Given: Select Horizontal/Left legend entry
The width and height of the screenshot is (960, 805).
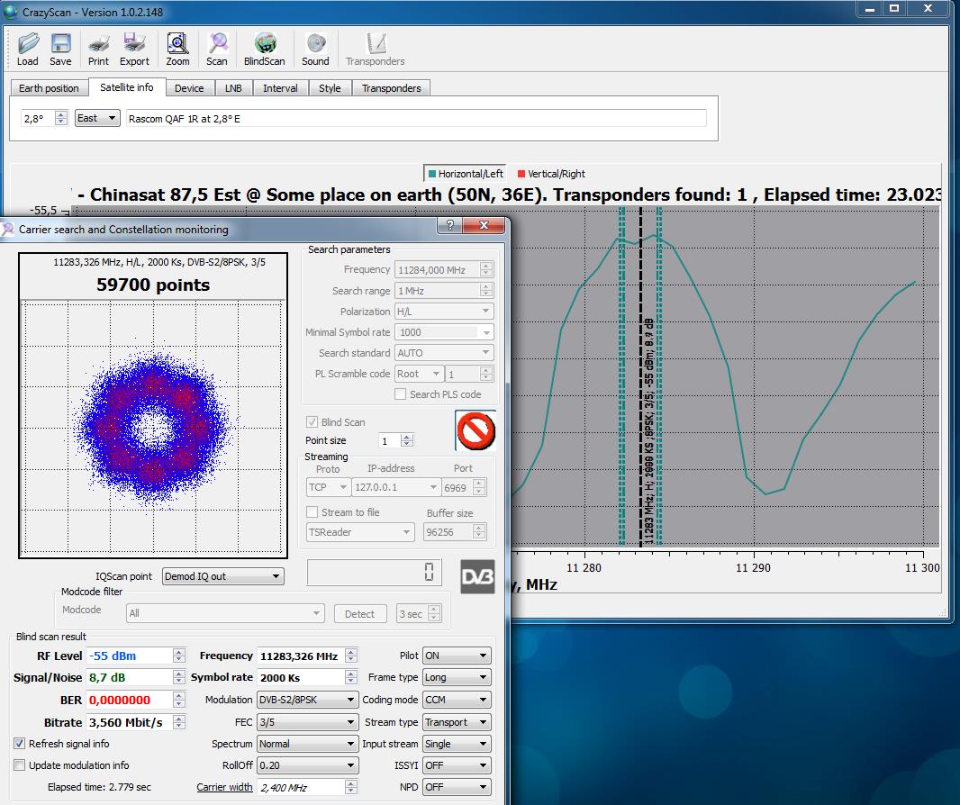Looking at the screenshot, I should [x=466, y=174].
